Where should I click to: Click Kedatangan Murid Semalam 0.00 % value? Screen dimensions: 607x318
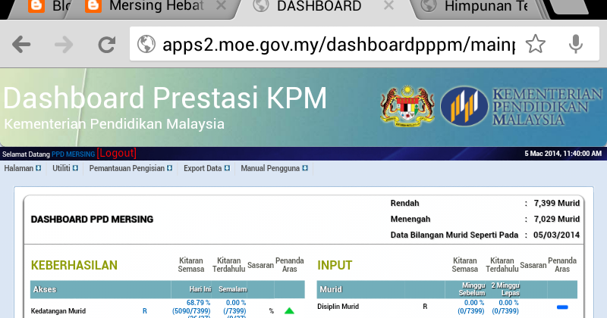[236, 303]
